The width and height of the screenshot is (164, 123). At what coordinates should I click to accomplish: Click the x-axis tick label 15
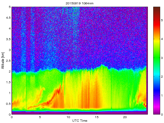[x=96, y=117]
